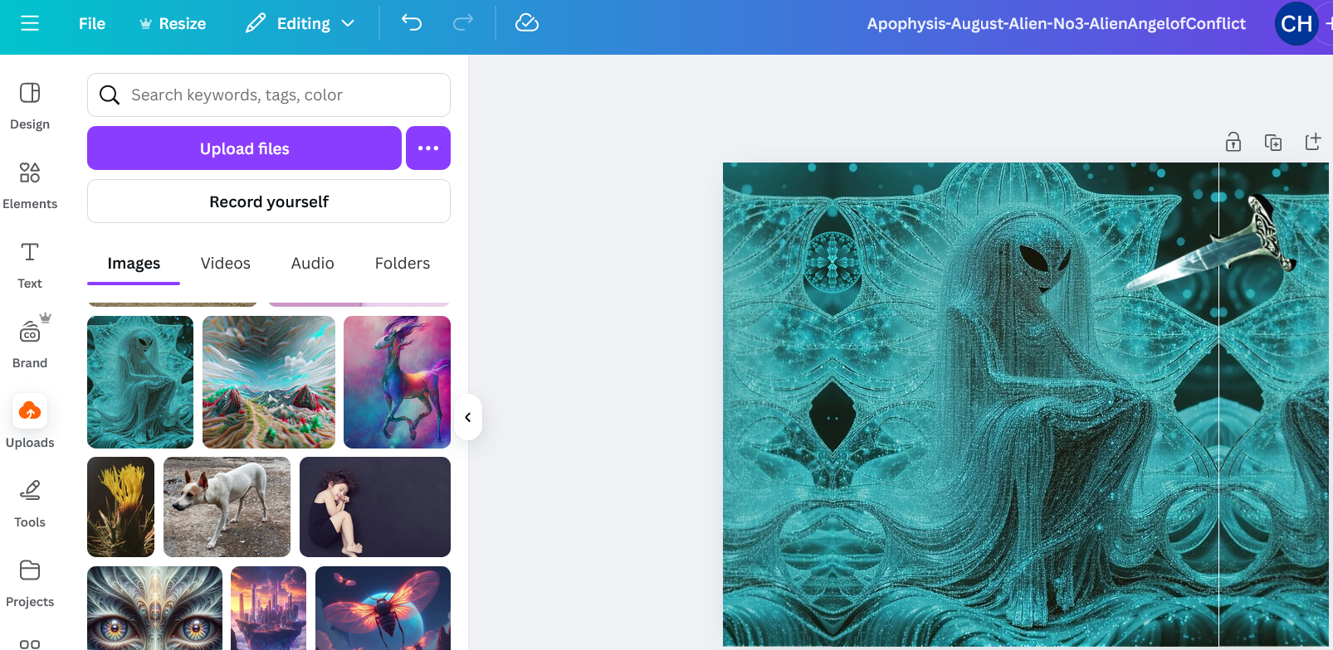Image resolution: width=1333 pixels, height=650 pixels.
Task: Select the design title Apophysis-August-Alien-No3-AlienAngelofConflict
Action: click(1056, 23)
